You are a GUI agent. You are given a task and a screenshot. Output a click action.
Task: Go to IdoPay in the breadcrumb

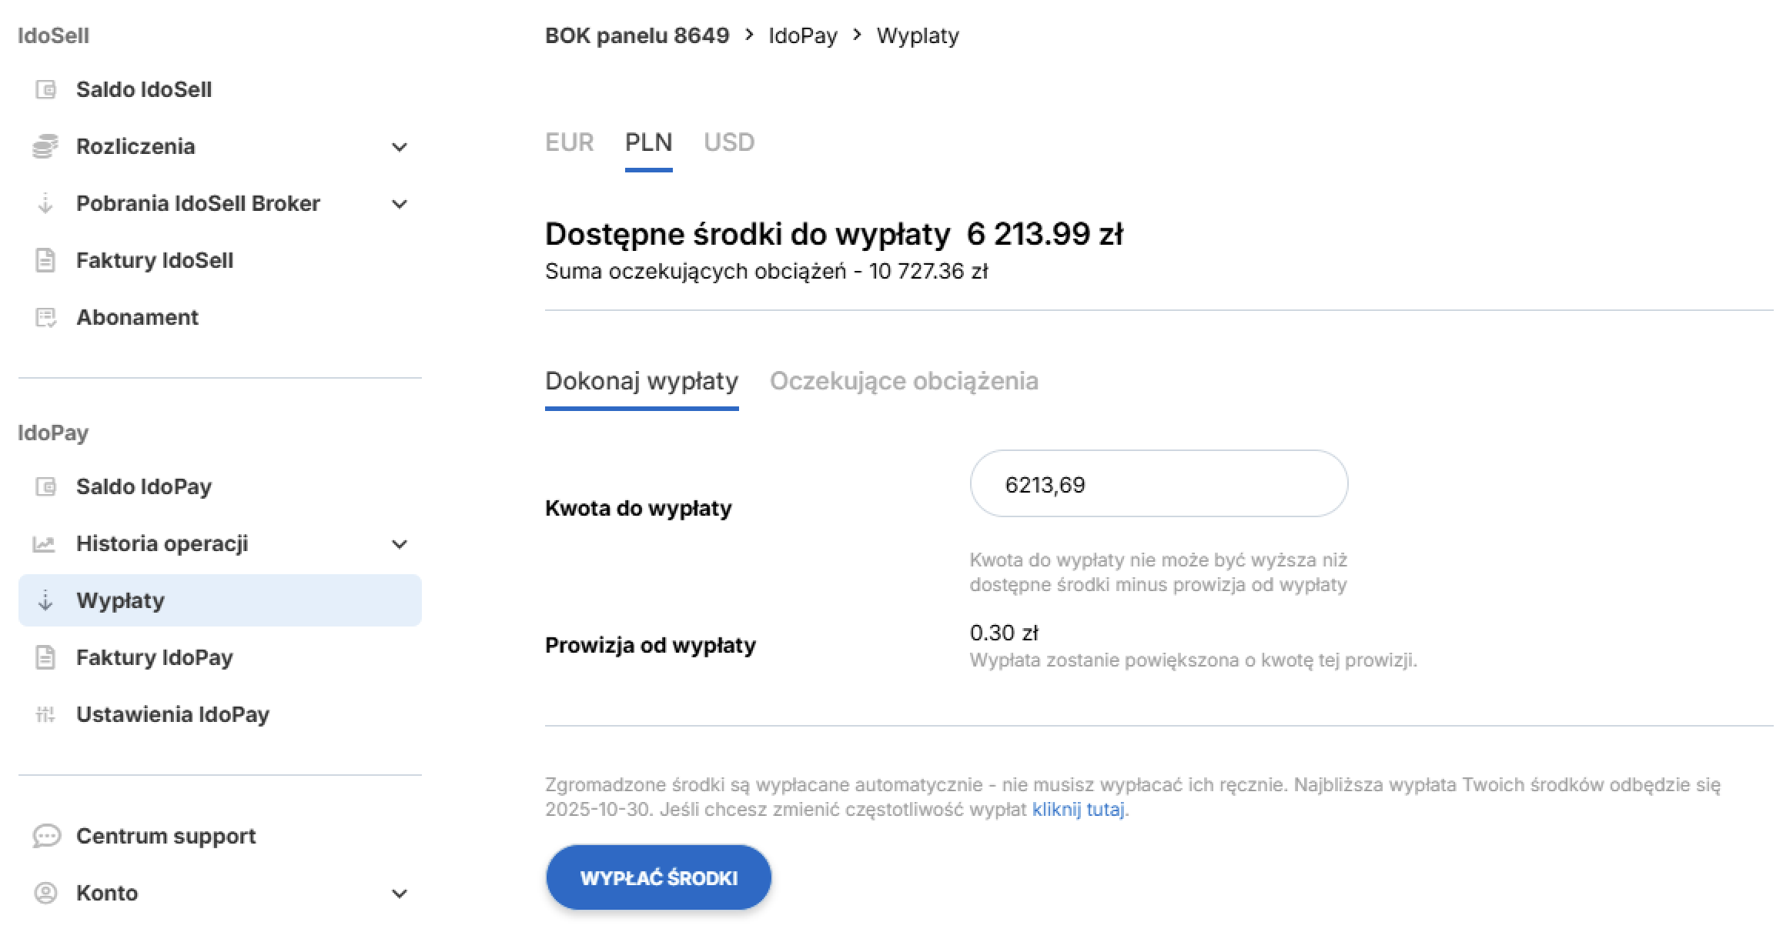pos(802,36)
